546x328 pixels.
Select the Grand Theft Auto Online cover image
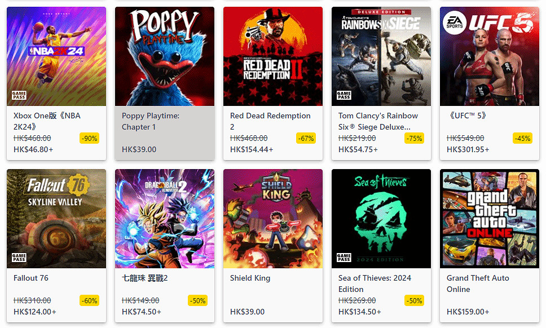[x=490, y=219]
